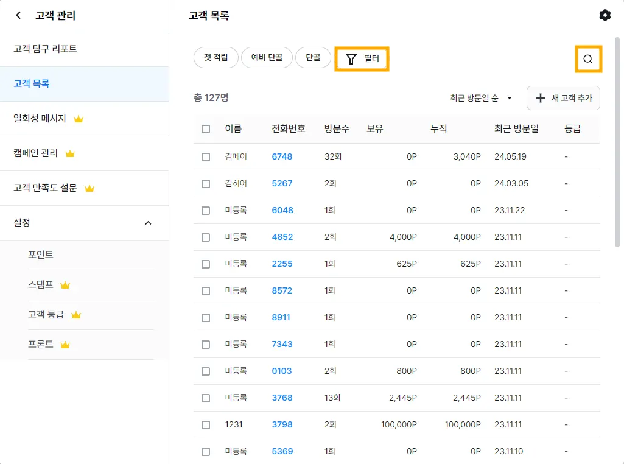Check the box for customer 김페이
Image resolution: width=624 pixels, height=464 pixels.
coord(206,157)
